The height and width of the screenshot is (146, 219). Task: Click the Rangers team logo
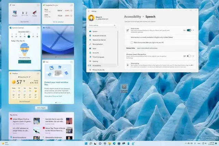click(x=15, y=13)
